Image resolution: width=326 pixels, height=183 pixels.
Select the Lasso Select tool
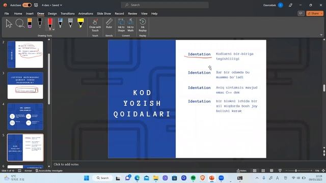[x=20, y=23]
